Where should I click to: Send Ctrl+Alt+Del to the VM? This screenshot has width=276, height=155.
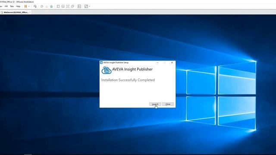35,6
